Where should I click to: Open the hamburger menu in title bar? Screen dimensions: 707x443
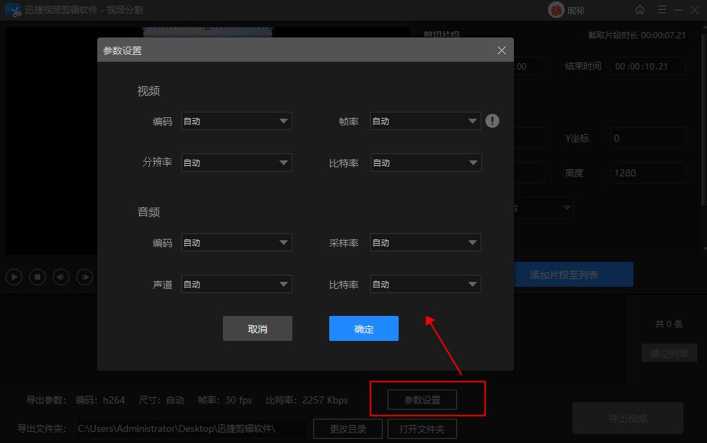661,10
